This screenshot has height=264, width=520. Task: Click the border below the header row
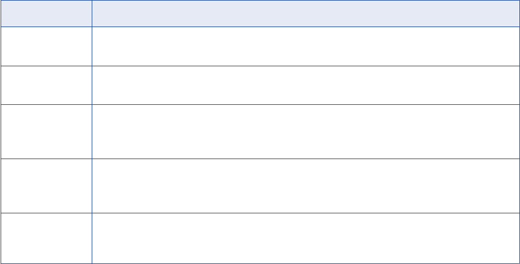(x=259, y=26)
